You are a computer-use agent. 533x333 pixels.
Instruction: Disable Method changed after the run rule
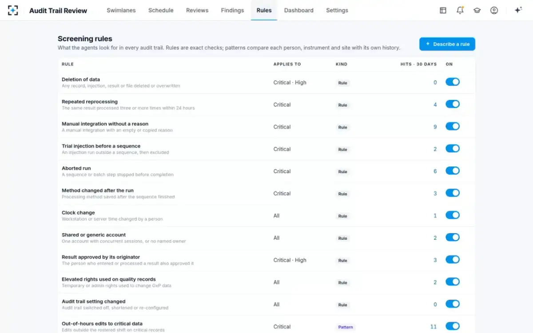453,193
